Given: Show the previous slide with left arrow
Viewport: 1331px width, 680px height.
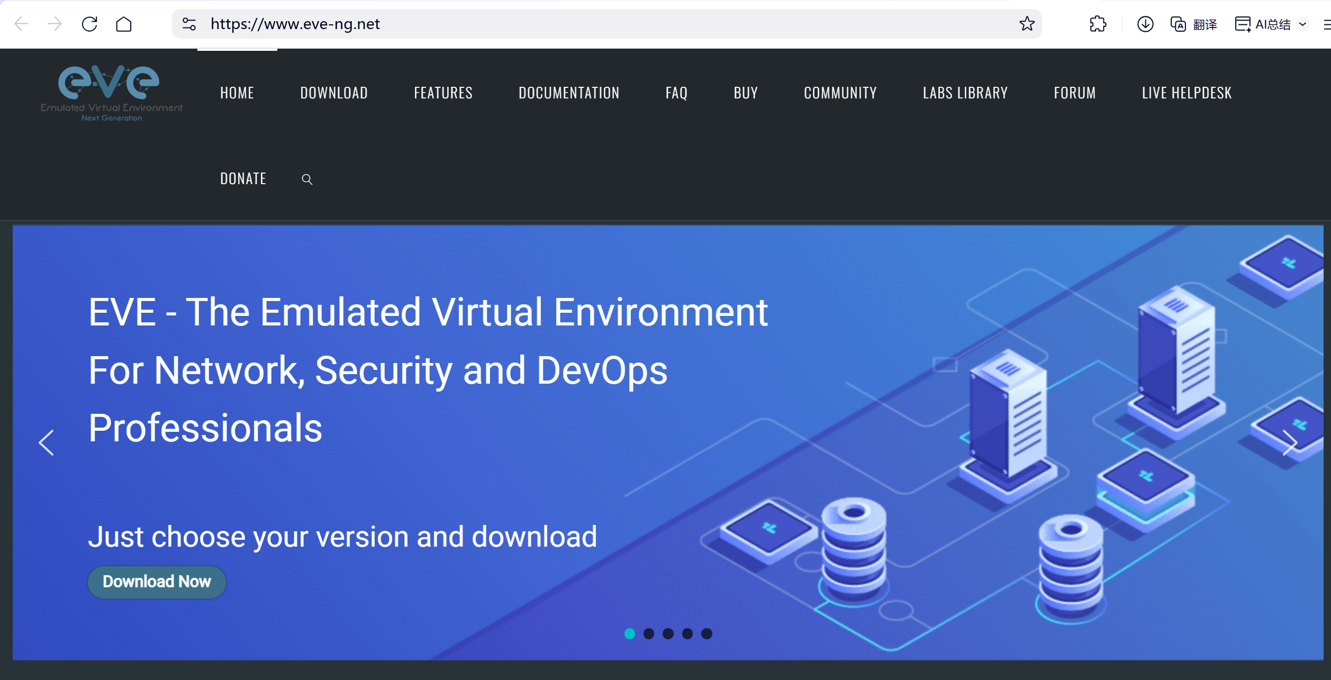Looking at the screenshot, I should [x=47, y=442].
